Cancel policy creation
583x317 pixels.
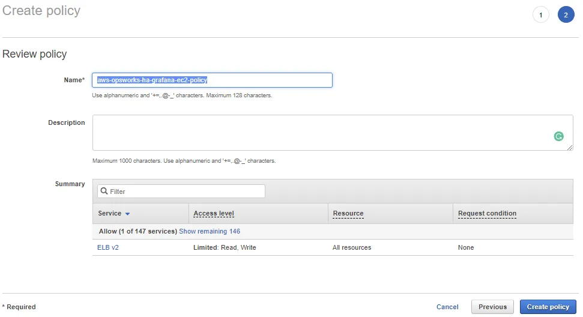tap(447, 307)
